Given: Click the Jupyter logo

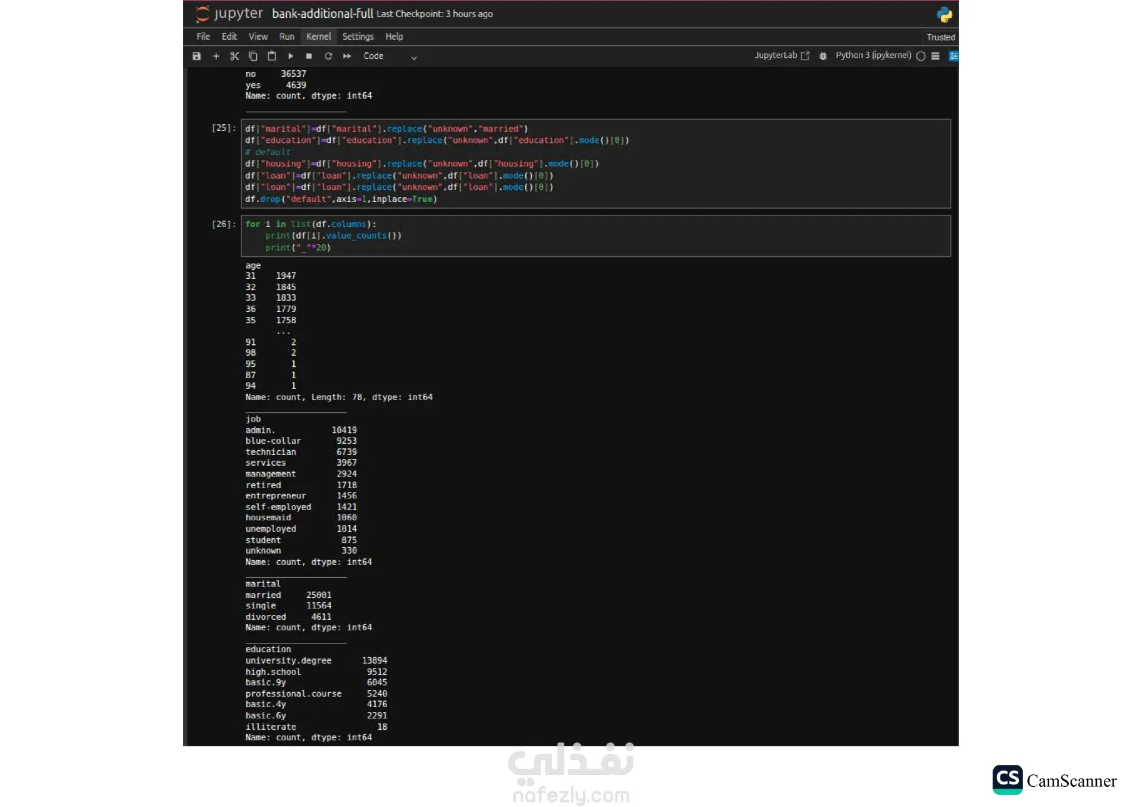Looking at the screenshot, I should [x=229, y=13].
